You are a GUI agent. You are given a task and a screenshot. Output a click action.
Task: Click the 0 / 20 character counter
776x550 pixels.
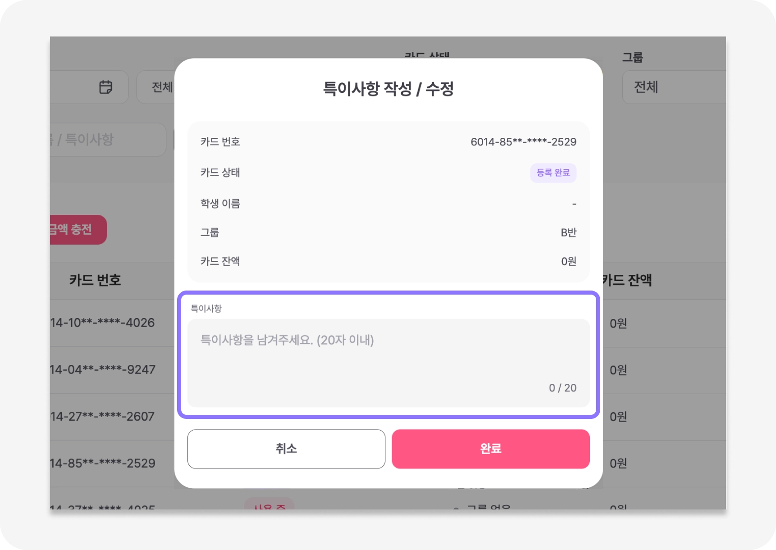pos(562,388)
